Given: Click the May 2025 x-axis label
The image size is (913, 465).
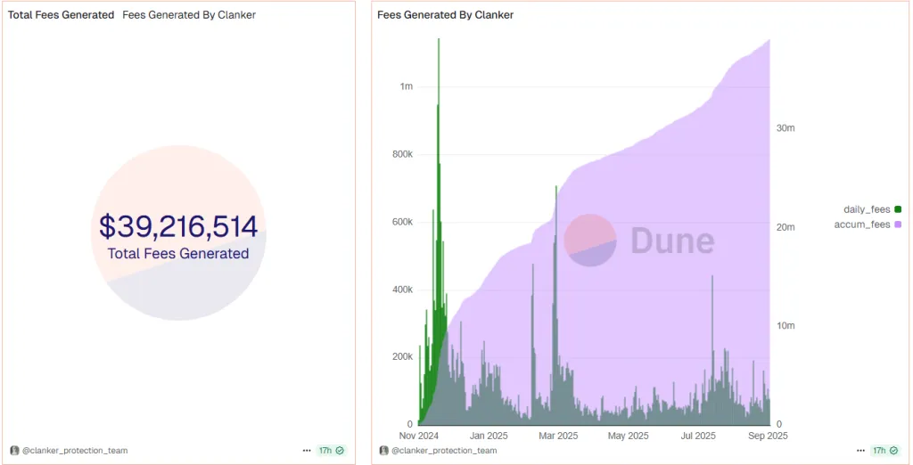Looking at the screenshot, I should coord(628,436).
